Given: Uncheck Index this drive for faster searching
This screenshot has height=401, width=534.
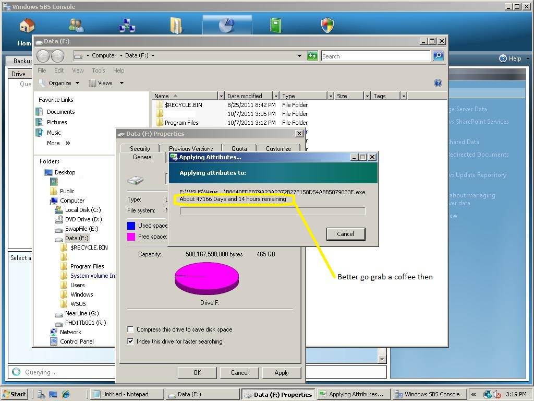Looking at the screenshot, I should click(x=131, y=341).
